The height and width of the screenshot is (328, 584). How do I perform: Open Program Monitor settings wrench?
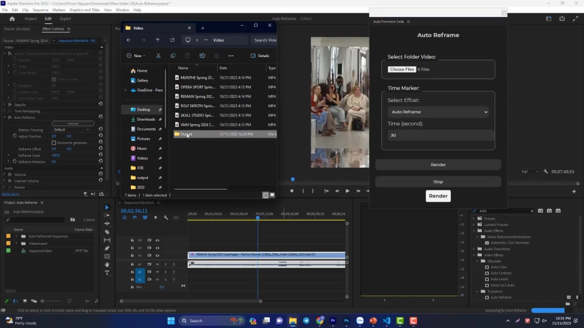pos(545,172)
